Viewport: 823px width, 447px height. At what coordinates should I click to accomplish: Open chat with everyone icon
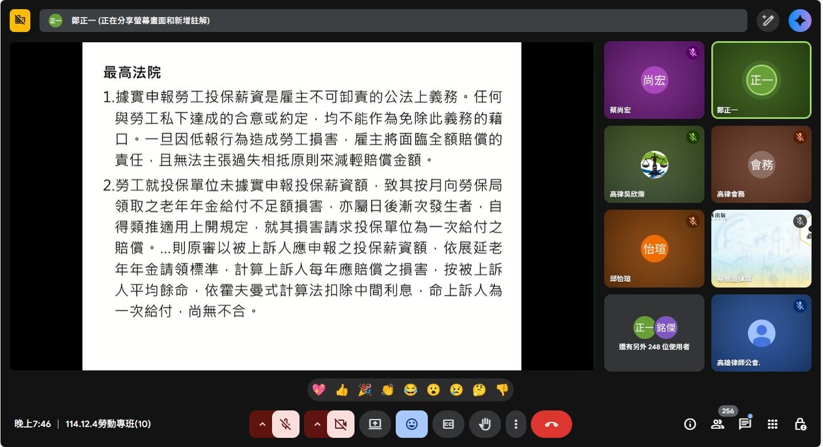coord(745,424)
